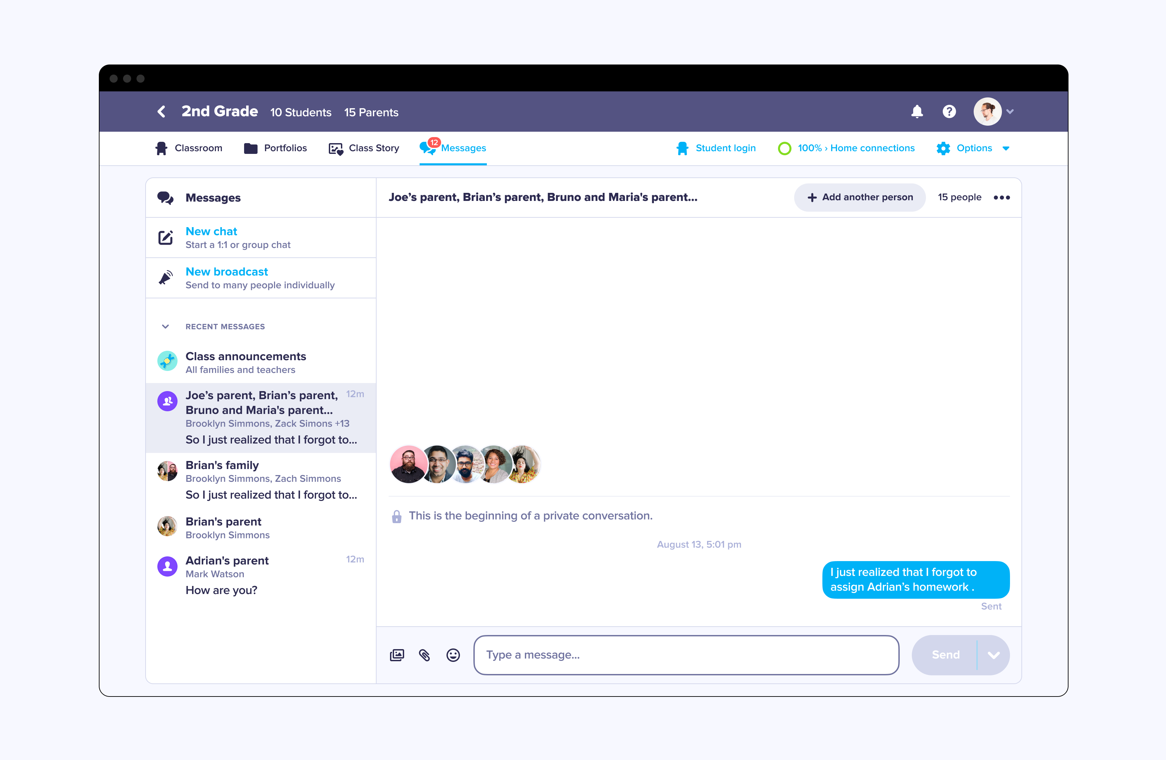Expand the profile avatar dropdown chevron
The width and height of the screenshot is (1166, 760).
click(1010, 112)
